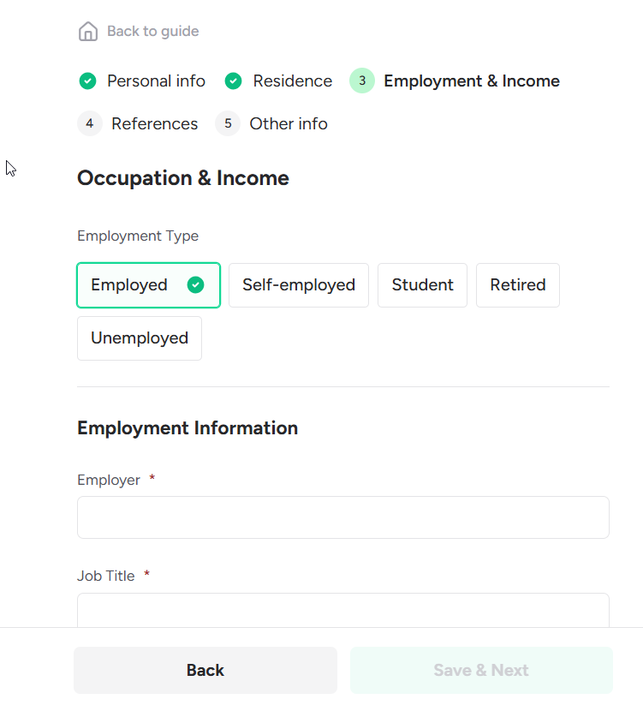Choose the Retired employment type
The height and width of the screenshot is (711, 643).
click(x=517, y=285)
